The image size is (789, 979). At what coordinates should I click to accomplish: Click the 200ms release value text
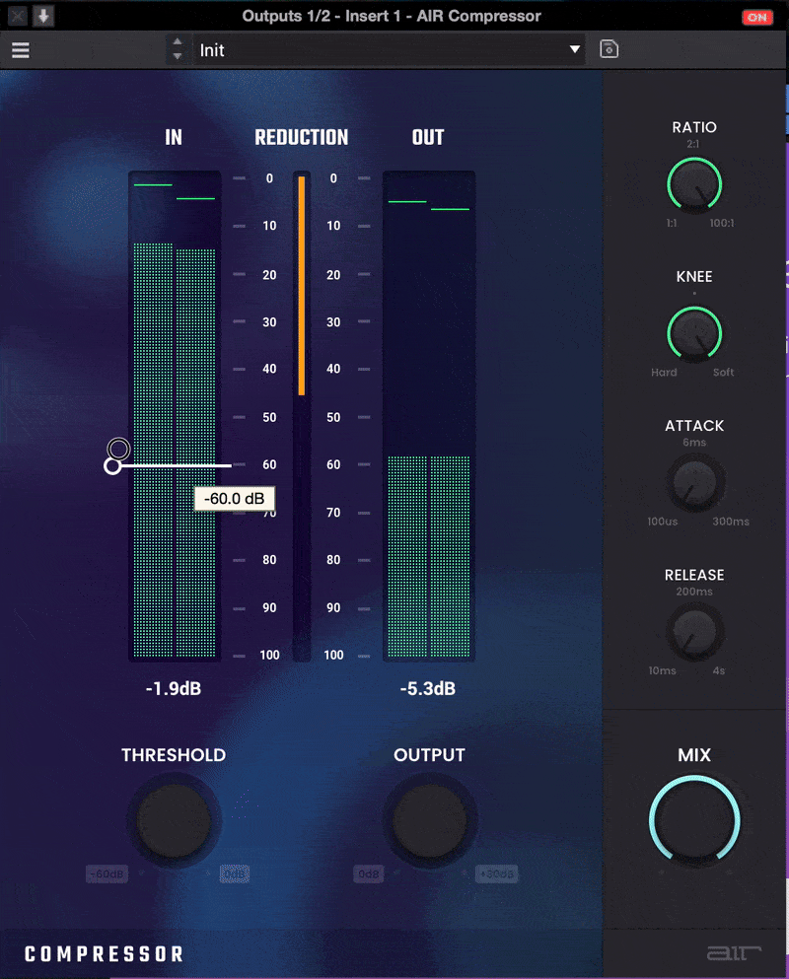tap(694, 592)
